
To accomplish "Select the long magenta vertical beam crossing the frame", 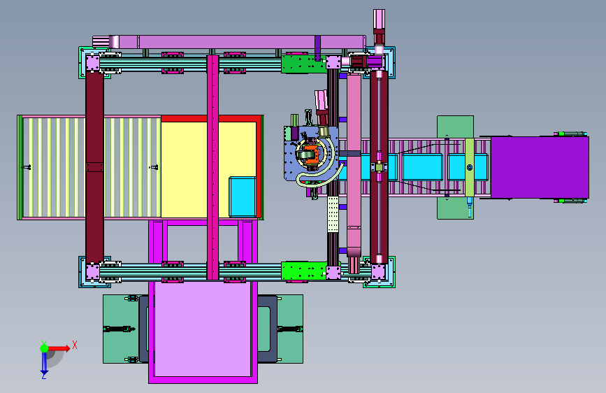I will click(x=212, y=167).
